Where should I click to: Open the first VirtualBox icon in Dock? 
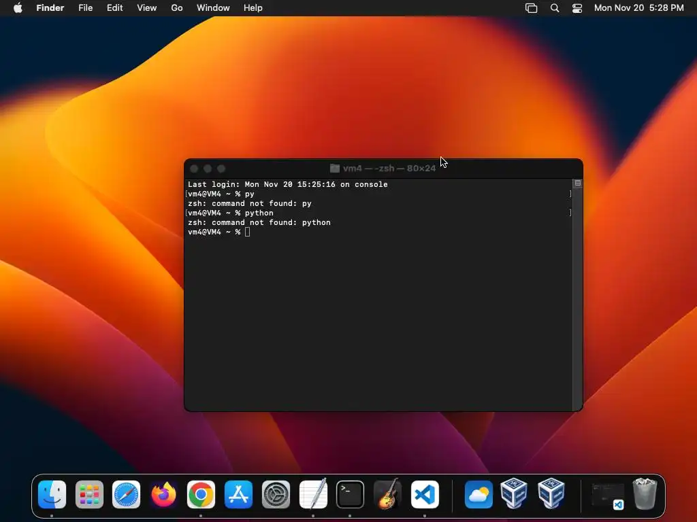click(x=514, y=493)
